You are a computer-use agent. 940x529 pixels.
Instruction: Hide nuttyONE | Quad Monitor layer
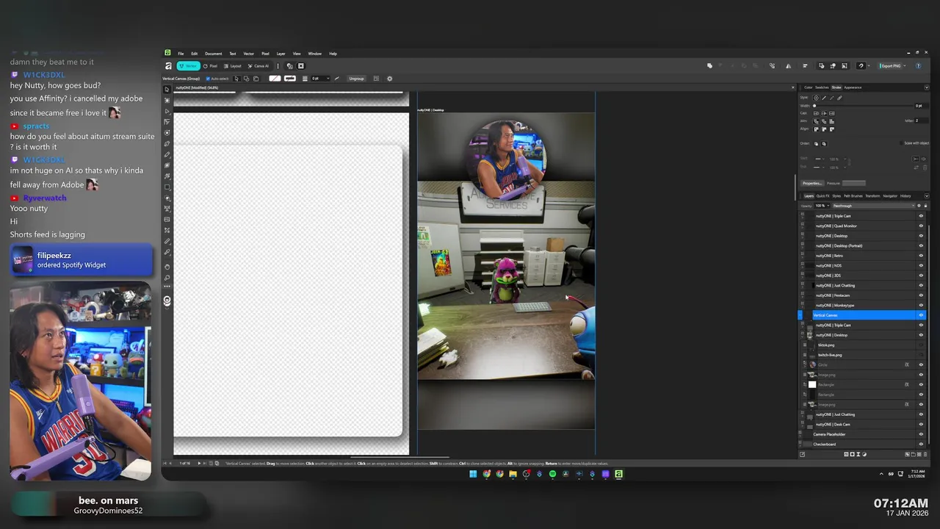(921, 226)
